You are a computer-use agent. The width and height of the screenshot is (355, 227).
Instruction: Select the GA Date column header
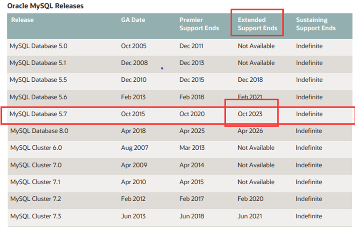pos(133,20)
